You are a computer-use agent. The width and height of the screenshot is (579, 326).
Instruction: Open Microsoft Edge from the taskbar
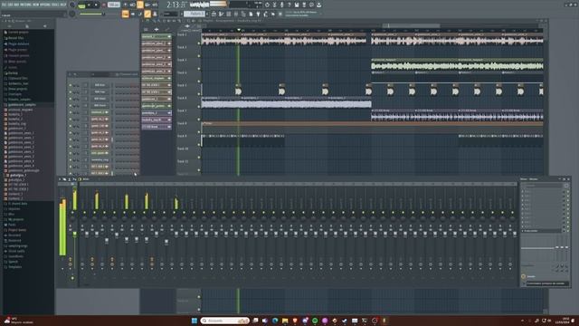(x=275, y=321)
